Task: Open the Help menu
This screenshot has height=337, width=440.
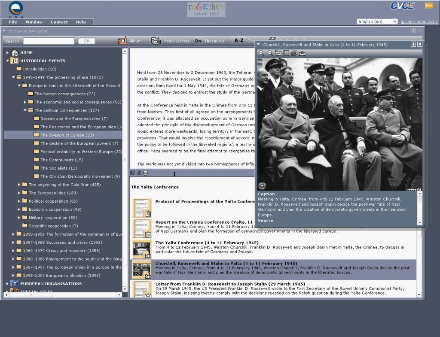Action: [81, 22]
